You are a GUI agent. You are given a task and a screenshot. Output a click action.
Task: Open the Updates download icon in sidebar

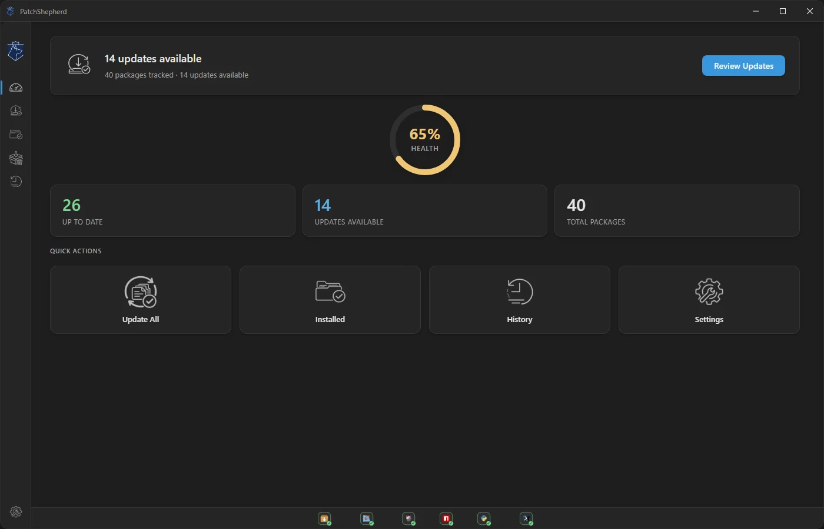click(16, 111)
